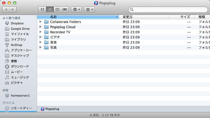The height and width of the screenshot is (118, 210).
Task: Open the gear action menu
Action: point(76,9)
